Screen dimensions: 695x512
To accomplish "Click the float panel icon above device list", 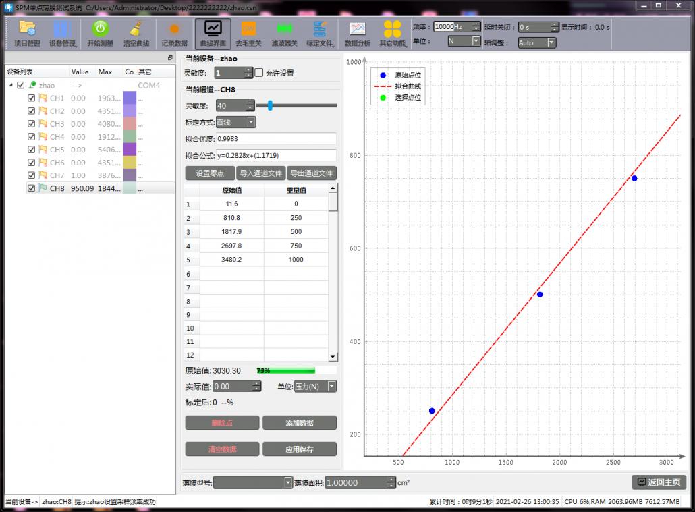I will (170, 57).
